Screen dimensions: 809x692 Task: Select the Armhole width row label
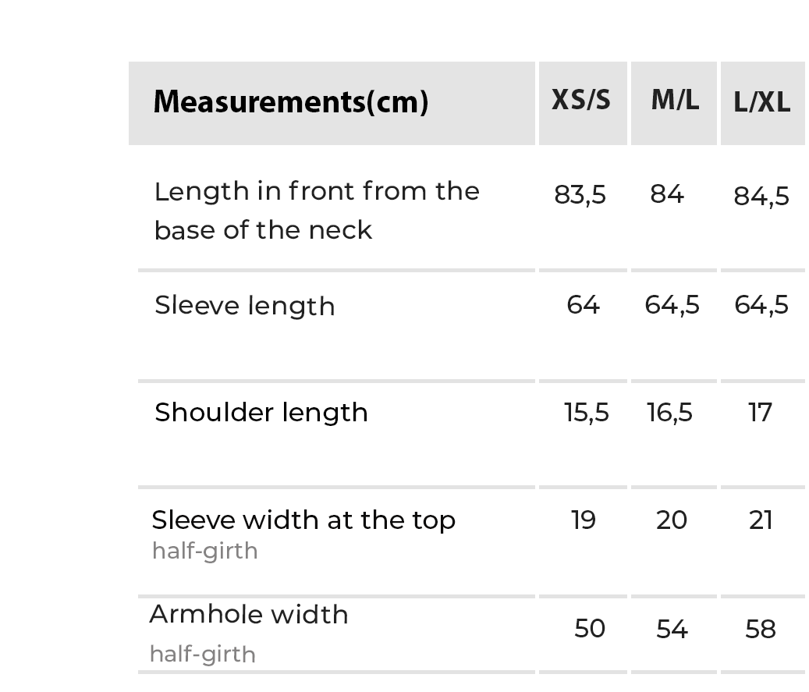(x=249, y=615)
